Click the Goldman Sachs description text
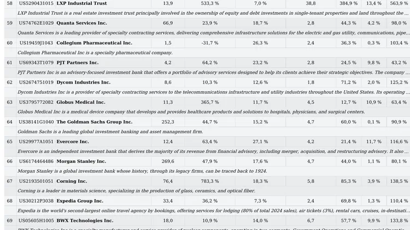 pos(110,132)
